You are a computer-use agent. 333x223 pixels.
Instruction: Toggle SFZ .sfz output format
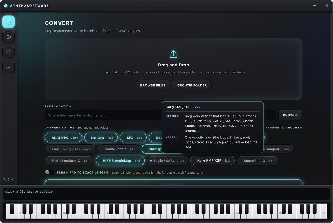(x=133, y=138)
